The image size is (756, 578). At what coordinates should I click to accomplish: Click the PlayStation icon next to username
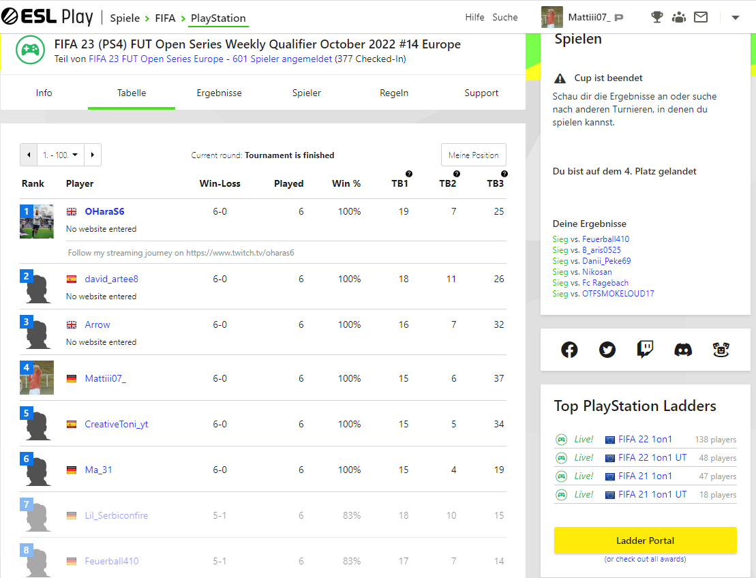pos(619,17)
